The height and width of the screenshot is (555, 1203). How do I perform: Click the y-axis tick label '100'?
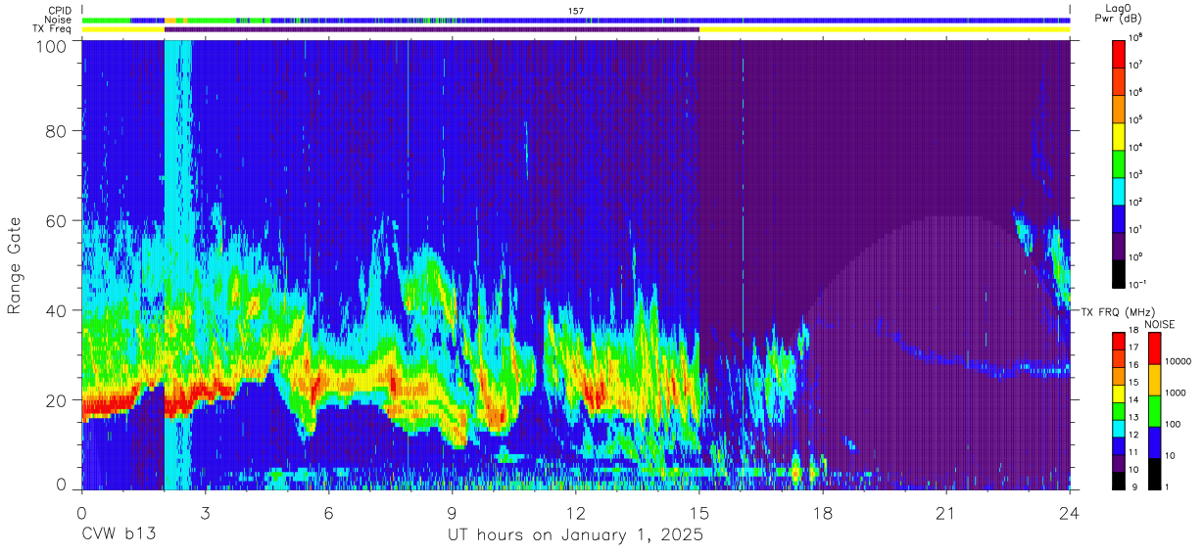[x=51, y=46]
